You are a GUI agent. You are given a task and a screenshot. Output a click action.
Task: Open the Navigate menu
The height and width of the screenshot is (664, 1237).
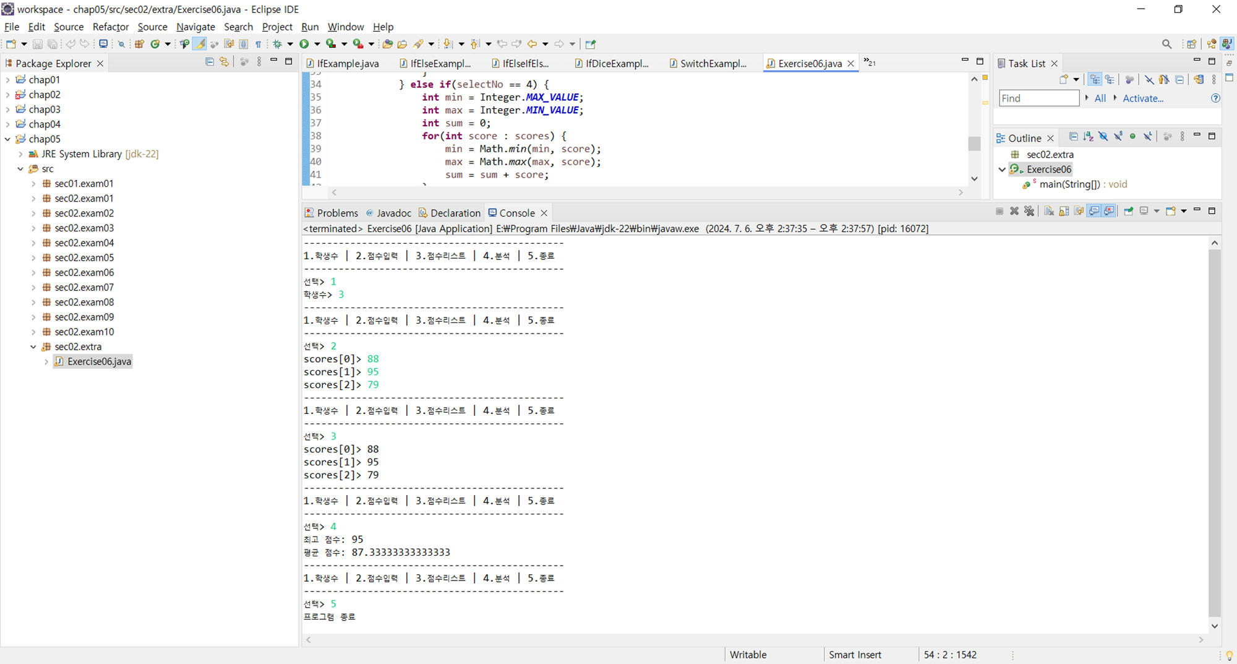[195, 27]
